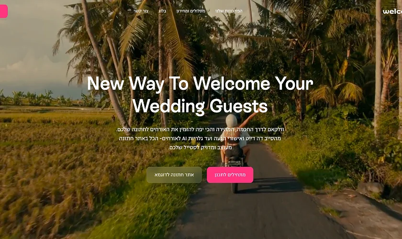Click the welcome logo in the header
Viewport: 402px width, 239px height.
point(392,11)
